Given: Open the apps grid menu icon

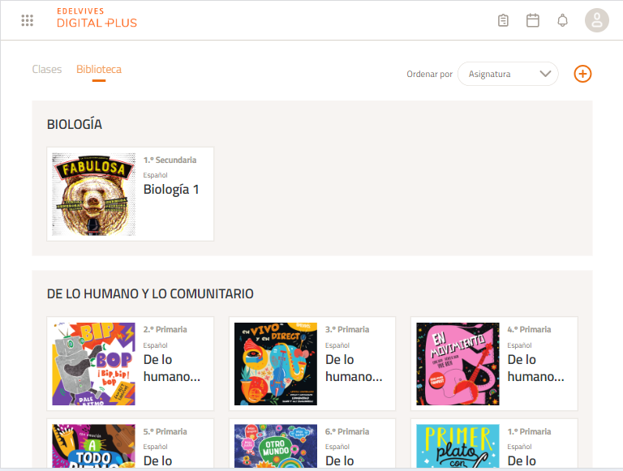Looking at the screenshot, I should tap(27, 20).
